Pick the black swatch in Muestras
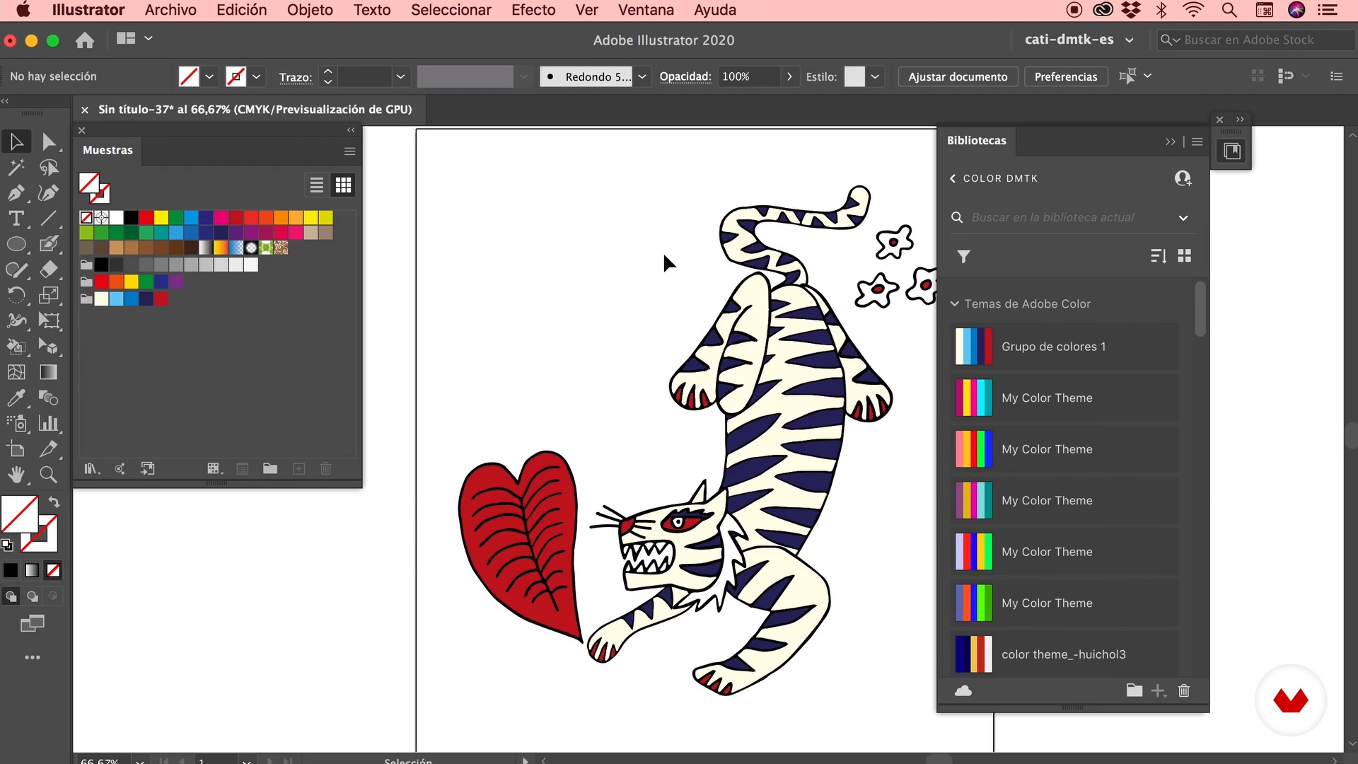1358x764 pixels. [132, 217]
